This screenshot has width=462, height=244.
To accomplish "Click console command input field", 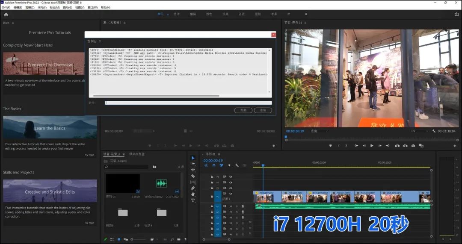I will point(188,103).
